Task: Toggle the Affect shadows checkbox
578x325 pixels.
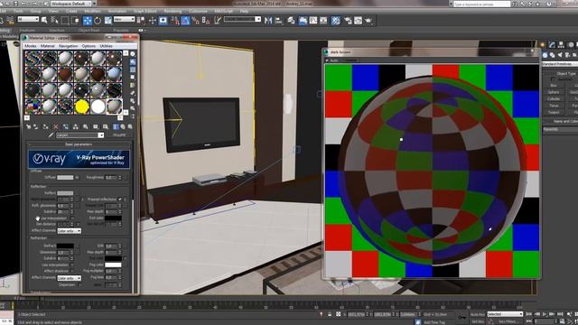Action: [72, 271]
